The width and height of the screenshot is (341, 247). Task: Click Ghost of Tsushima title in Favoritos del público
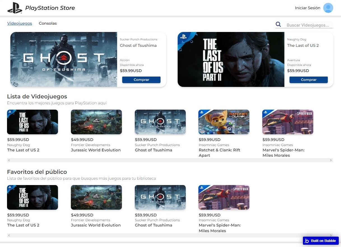[154, 225]
